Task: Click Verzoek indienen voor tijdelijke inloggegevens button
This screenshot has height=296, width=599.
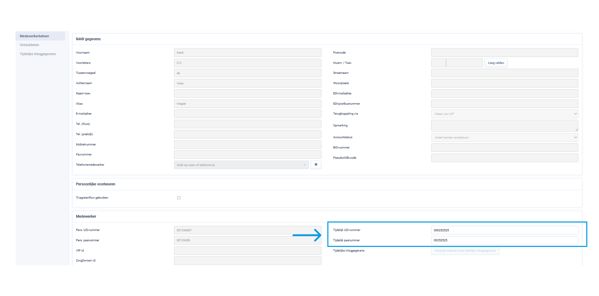Action: click(465, 251)
